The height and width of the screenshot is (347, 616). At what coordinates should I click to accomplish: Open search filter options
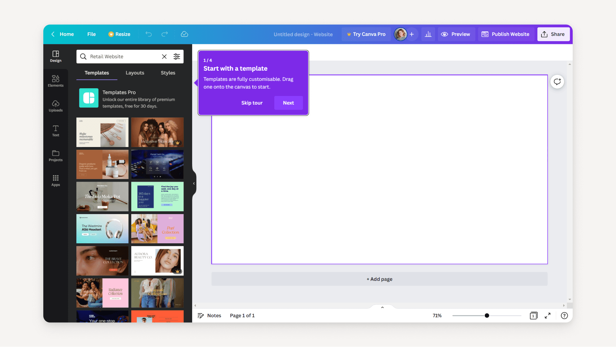(177, 56)
